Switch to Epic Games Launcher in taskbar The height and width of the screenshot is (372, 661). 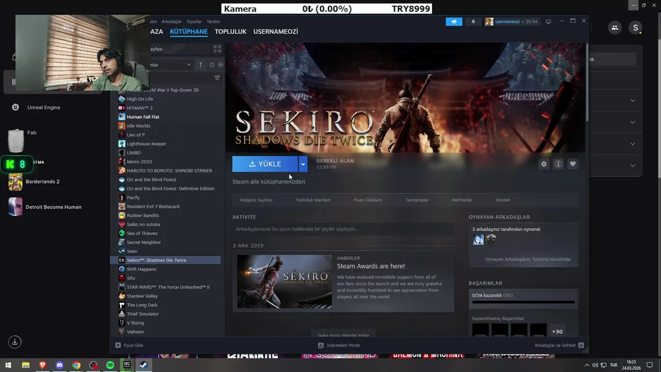[127, 365]
